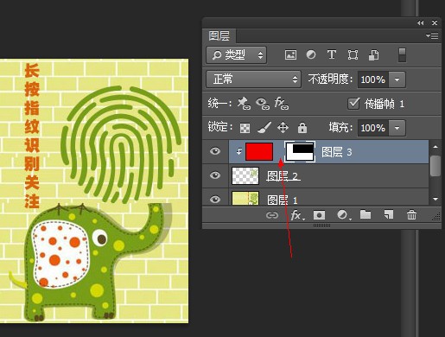445x337 pixels.
Task: Filter layers by smart object icon
Action: 373,54
